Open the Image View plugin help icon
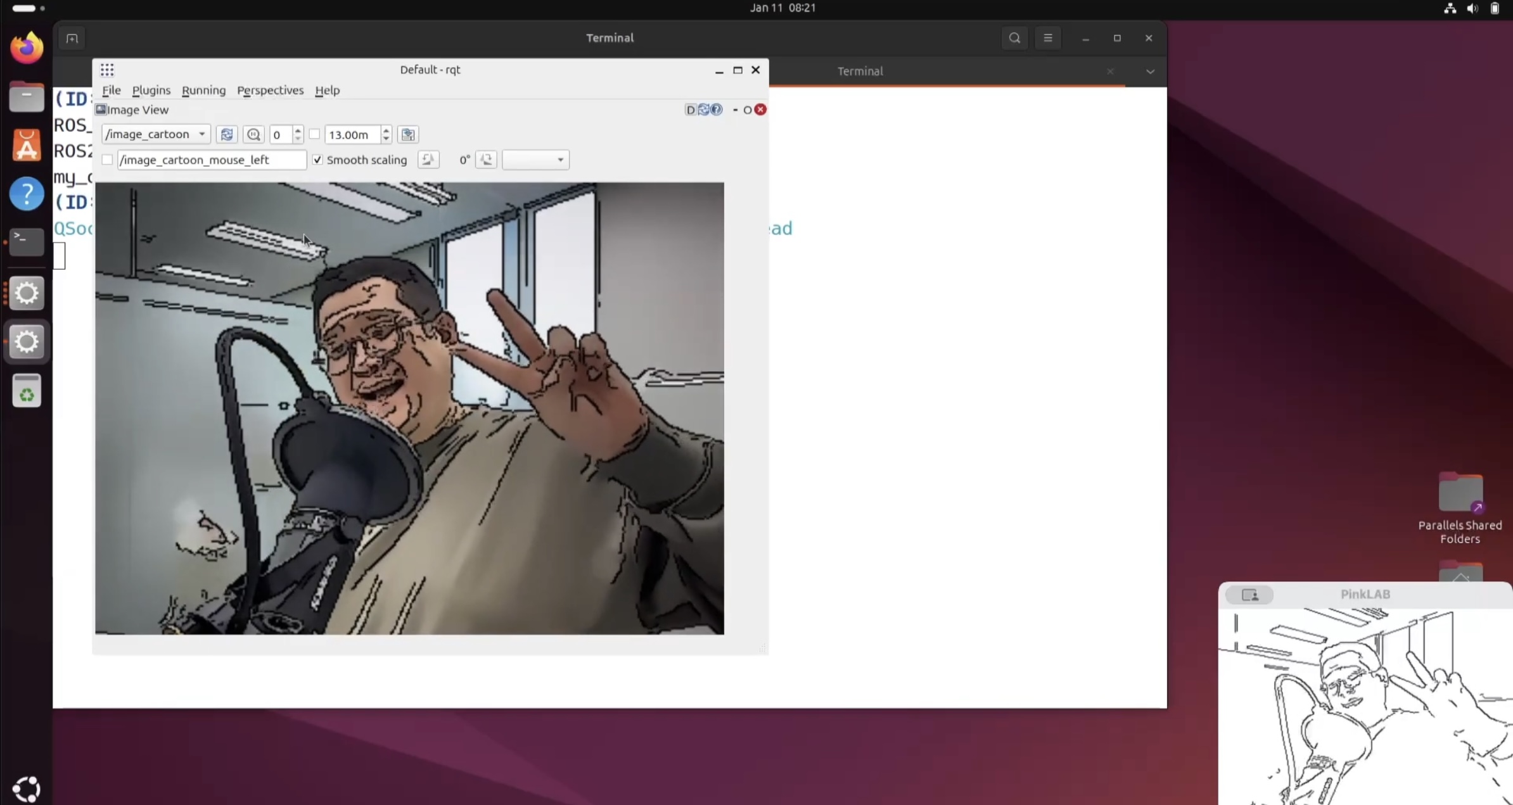 pyautogui.click(x=717, y=110)
